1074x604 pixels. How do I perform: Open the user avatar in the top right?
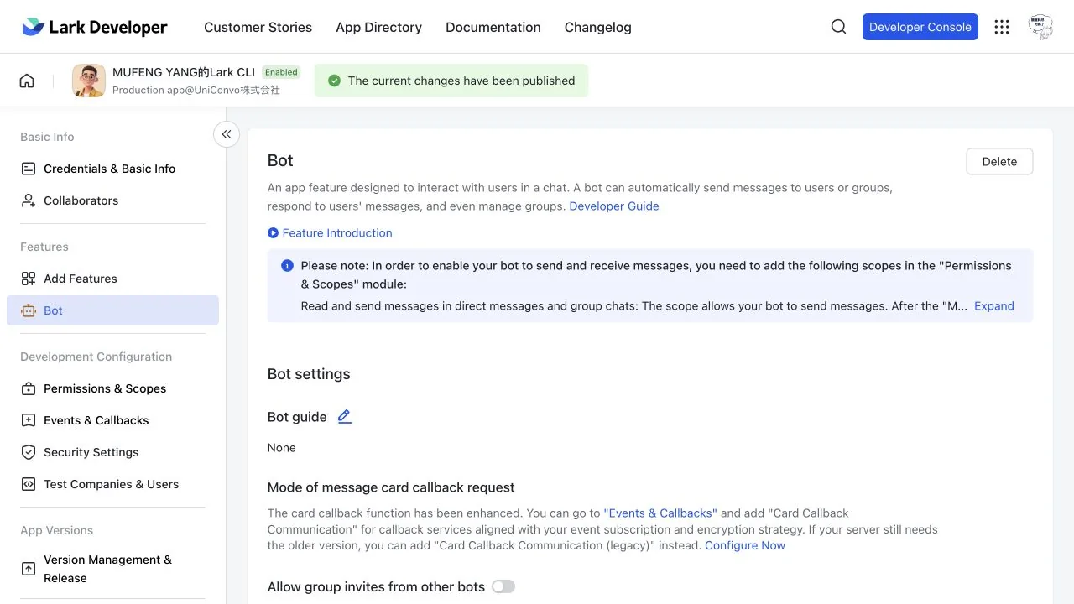[x=1040, y=27]
